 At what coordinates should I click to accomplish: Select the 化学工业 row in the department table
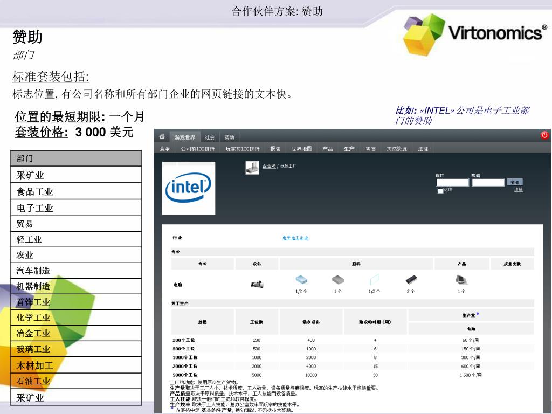76,318
